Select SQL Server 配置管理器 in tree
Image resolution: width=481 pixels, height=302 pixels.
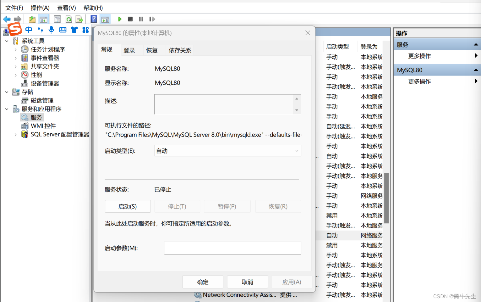tap(60, 134)
